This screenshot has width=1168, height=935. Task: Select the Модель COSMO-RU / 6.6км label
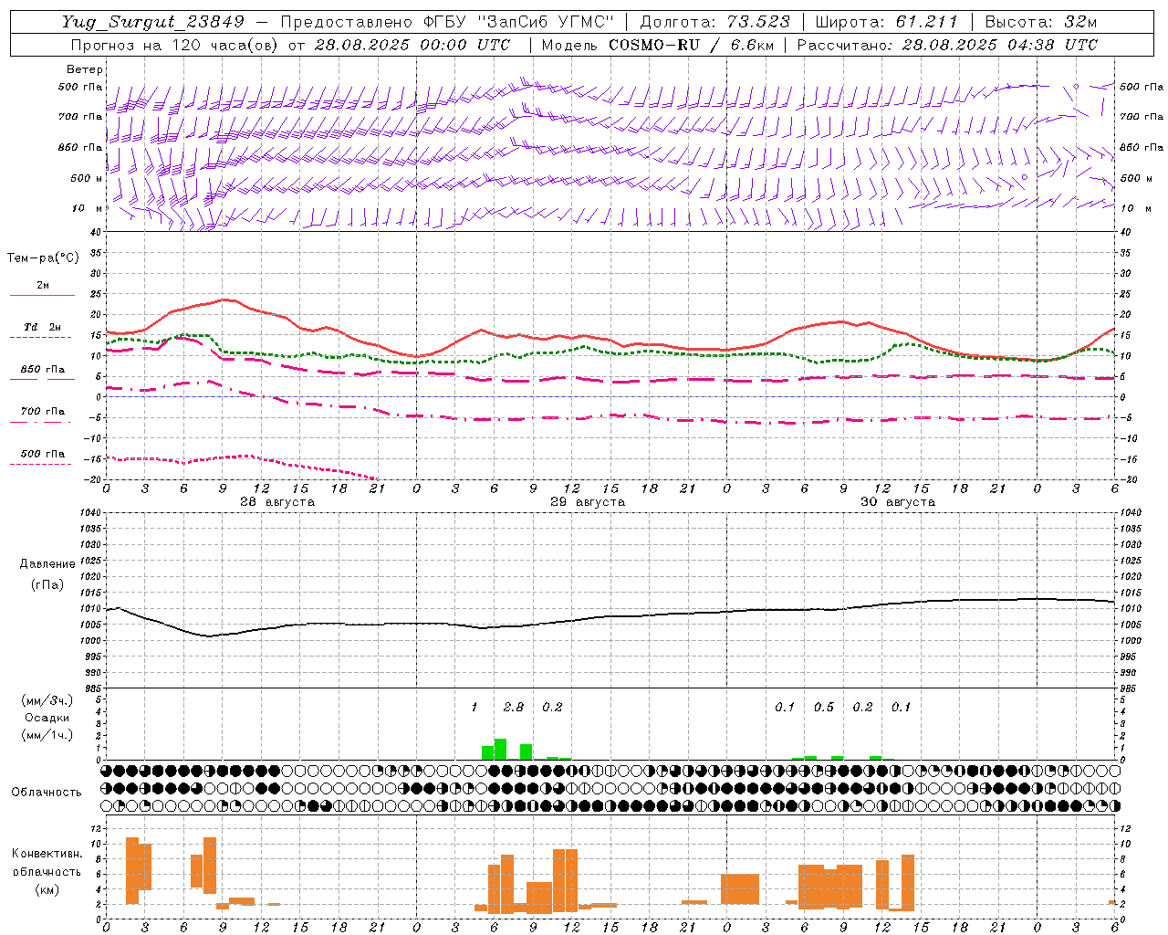click(x=658, y=45)
